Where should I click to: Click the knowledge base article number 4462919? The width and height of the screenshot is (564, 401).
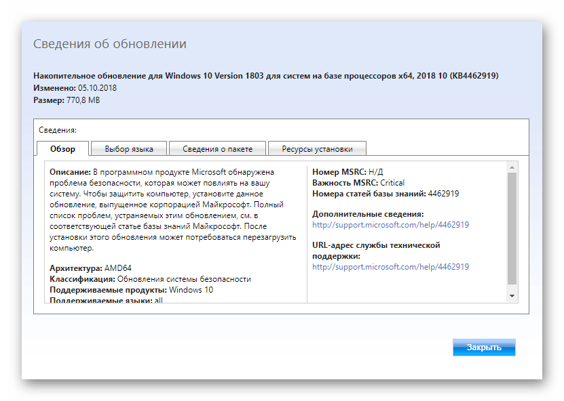click(x=443, y=194)
